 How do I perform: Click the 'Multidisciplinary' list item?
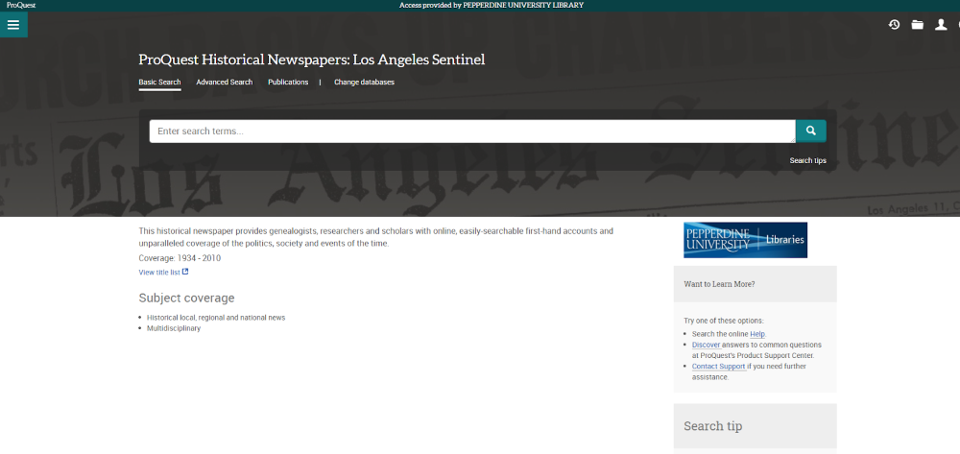pos(174,328)
